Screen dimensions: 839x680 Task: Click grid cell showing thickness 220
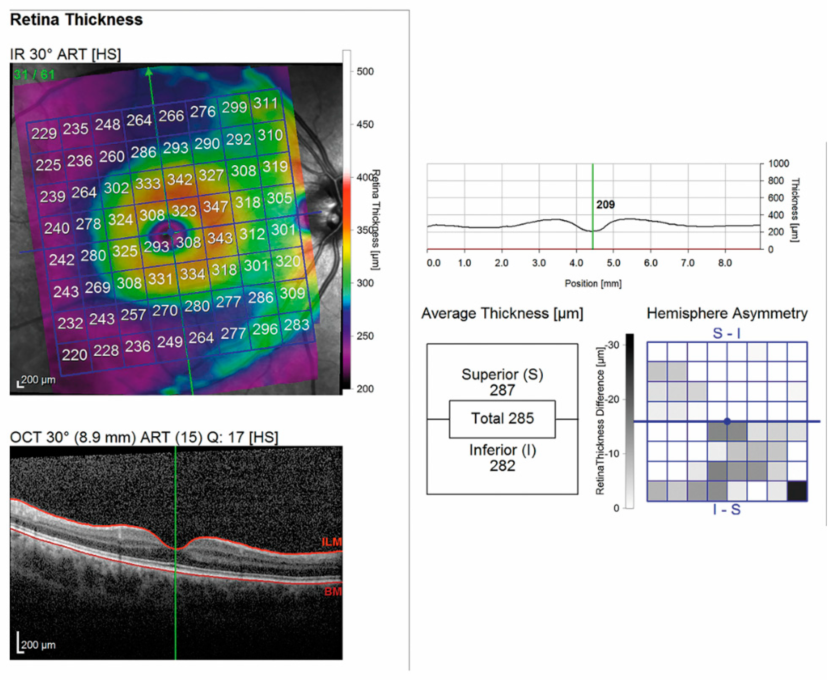pyautogui.click(x=74, y=355)
